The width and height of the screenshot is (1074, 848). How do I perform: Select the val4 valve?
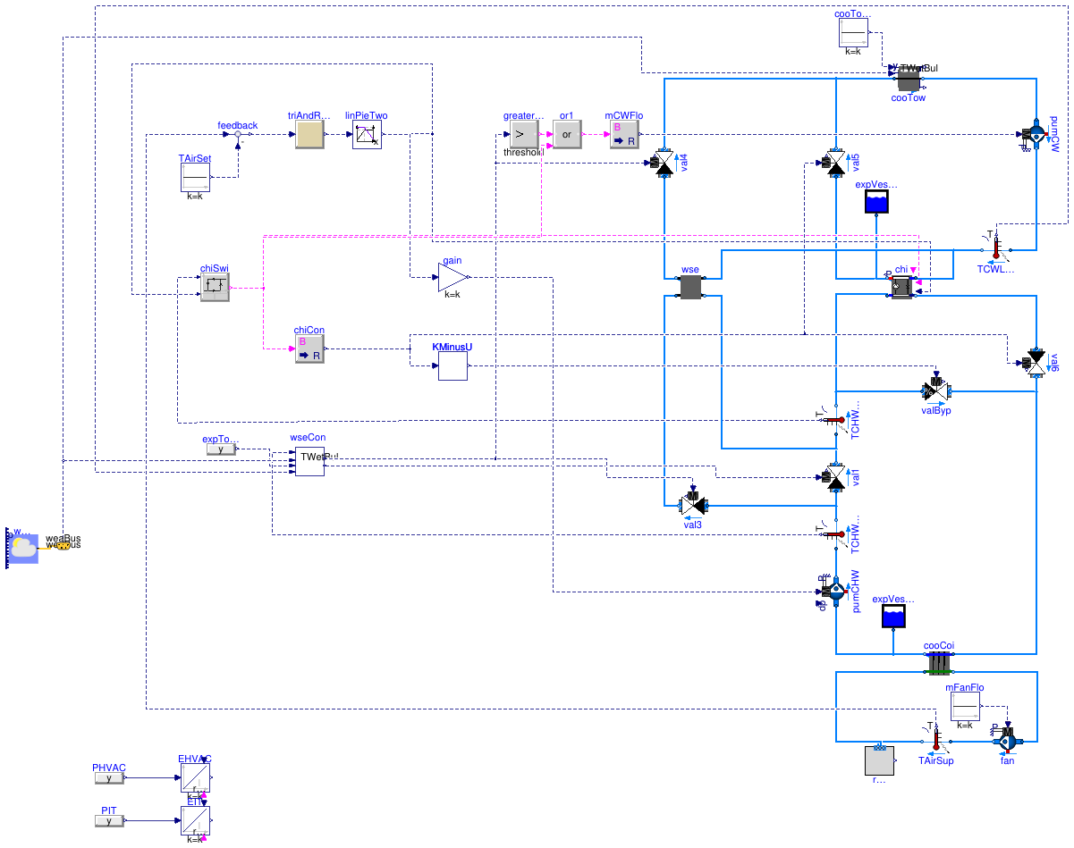tap(664, 164)
